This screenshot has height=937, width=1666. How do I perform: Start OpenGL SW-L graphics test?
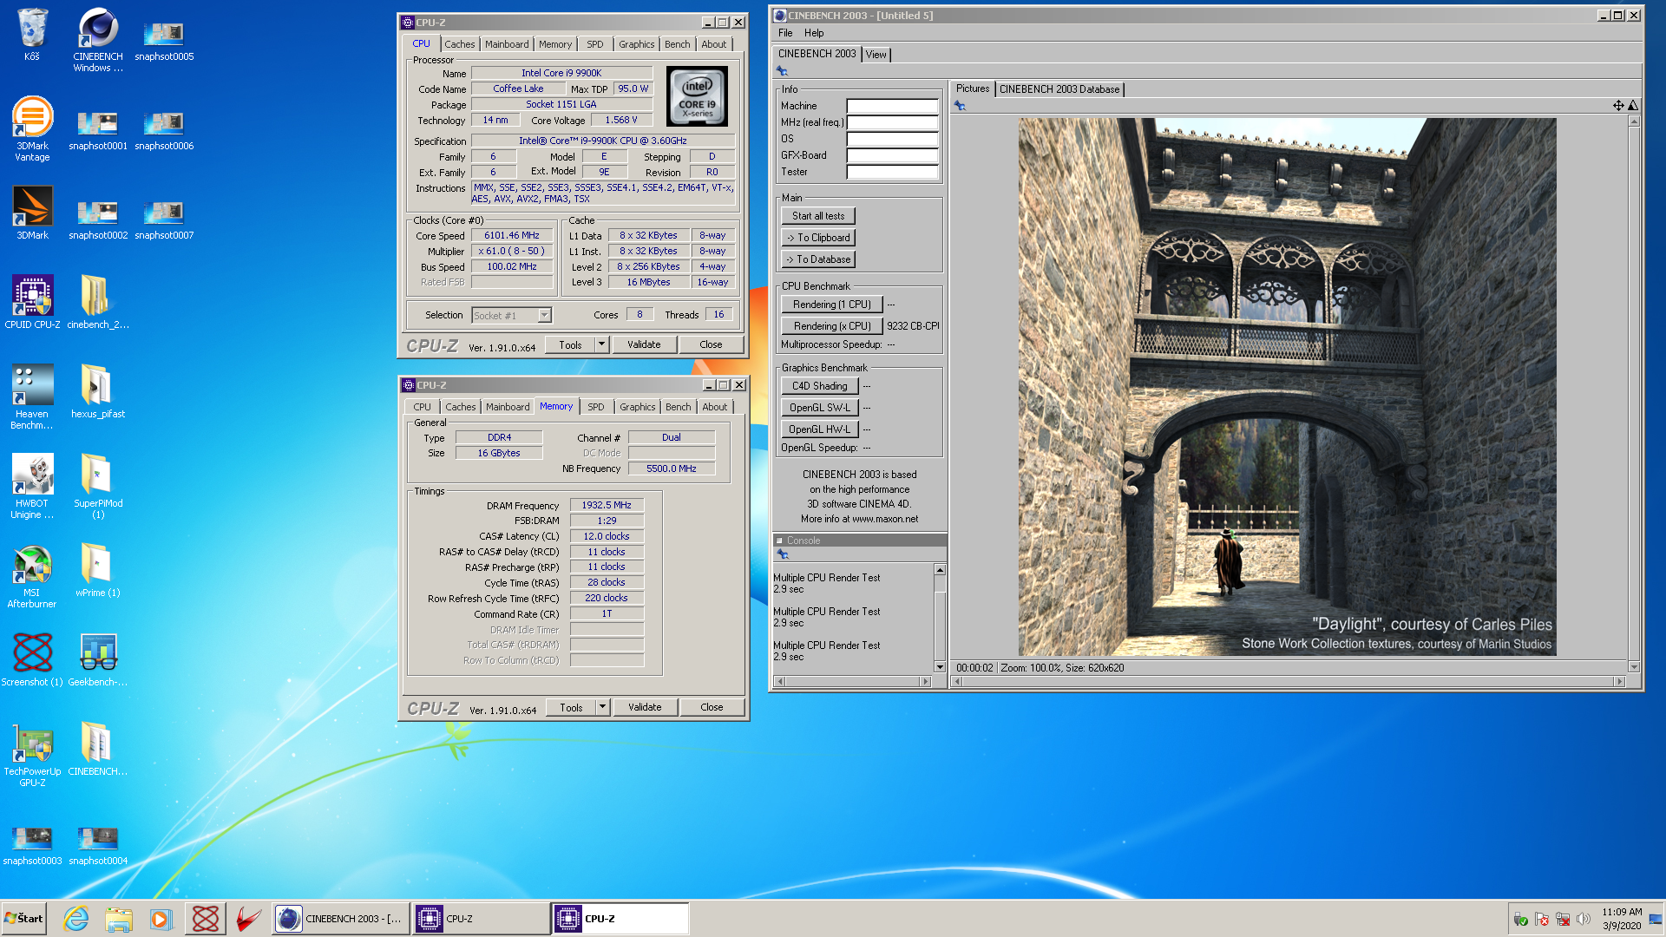(x=820, y=408)
